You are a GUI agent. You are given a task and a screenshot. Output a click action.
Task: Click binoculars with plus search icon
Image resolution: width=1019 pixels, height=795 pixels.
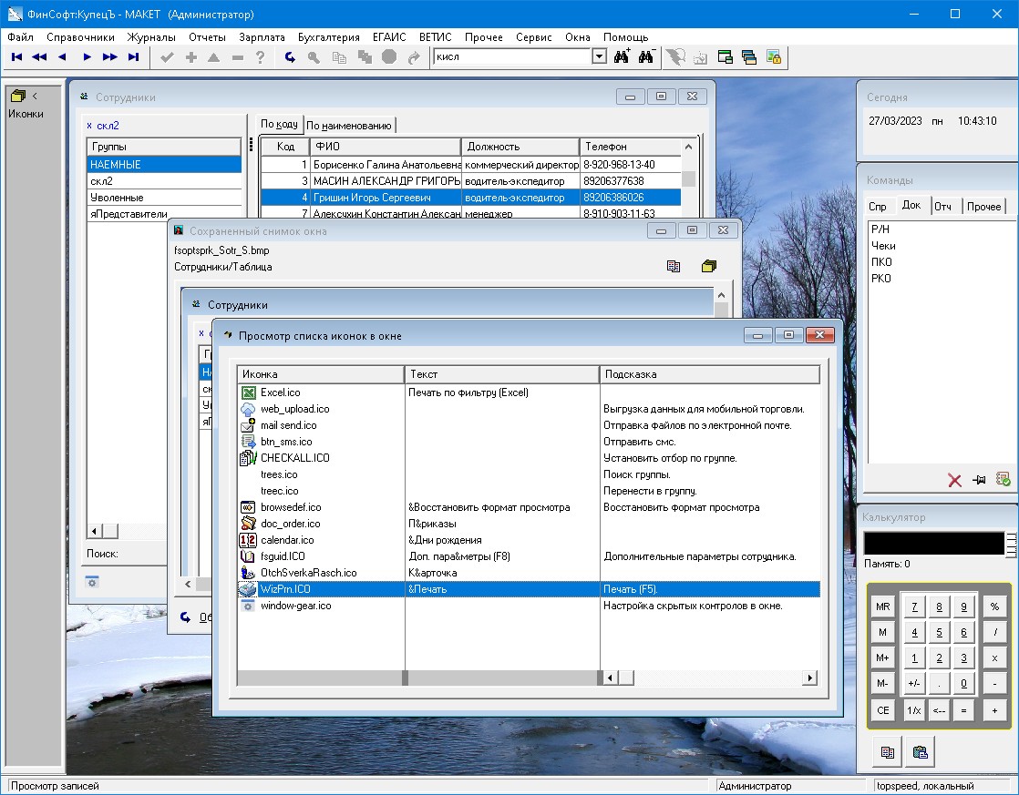[x=622, y=57]
